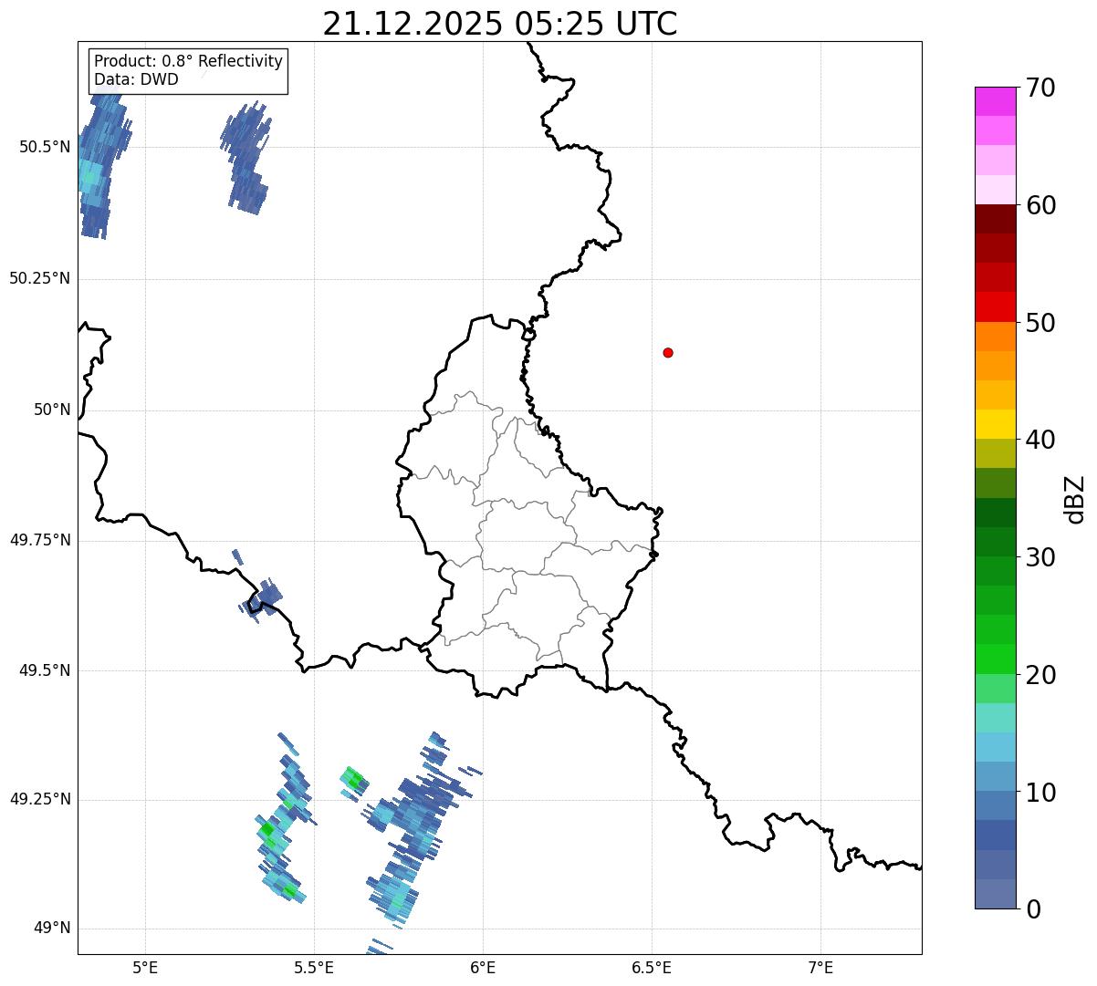Click the "49.5°N" latitude label
1097x986 pixels.
[x=45, y=670]
